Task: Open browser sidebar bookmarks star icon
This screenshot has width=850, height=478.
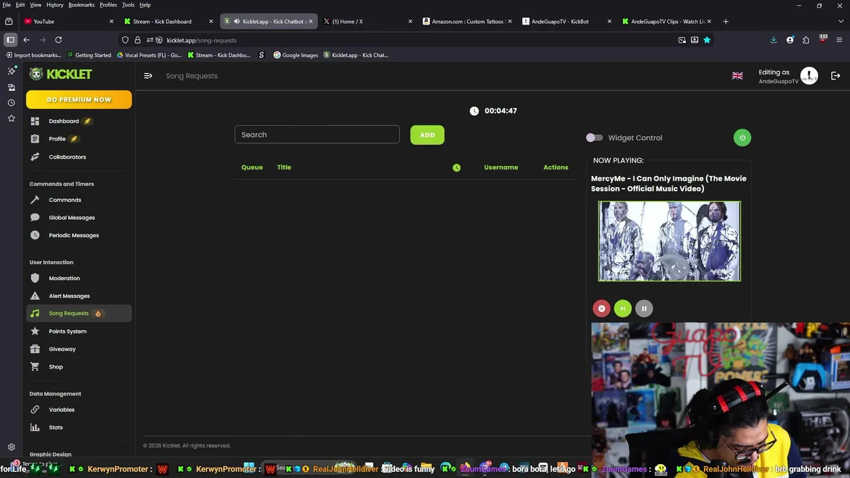Action: tap(11, 118)
